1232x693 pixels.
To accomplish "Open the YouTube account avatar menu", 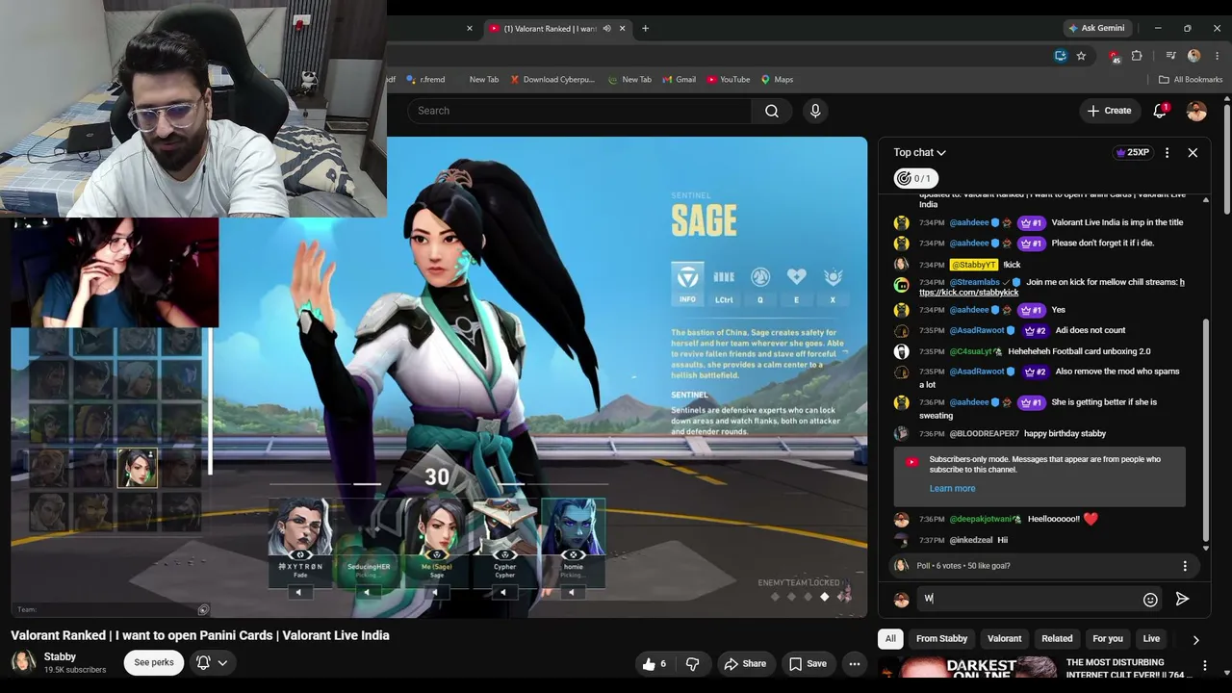I will tap(1196, 111).
